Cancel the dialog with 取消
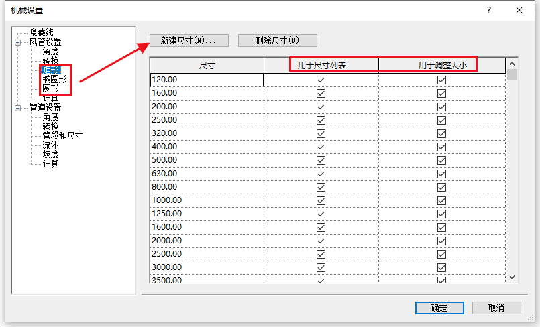The height and width of the screenshot is (327, 540). point(496,308)
